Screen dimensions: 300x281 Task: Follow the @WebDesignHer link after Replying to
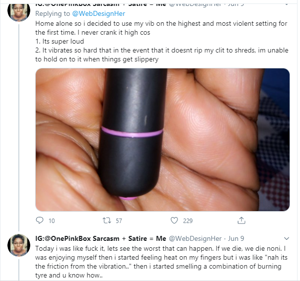pos(99,13)
